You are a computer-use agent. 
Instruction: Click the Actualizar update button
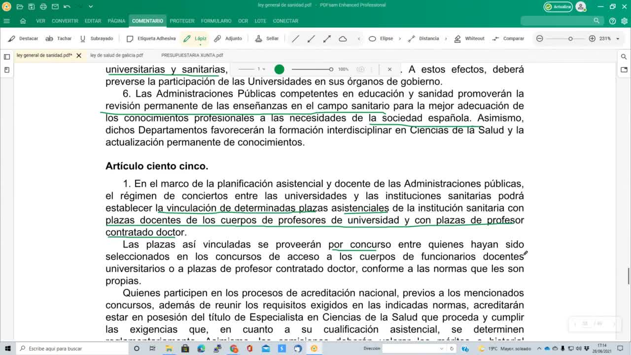(558, 7)
